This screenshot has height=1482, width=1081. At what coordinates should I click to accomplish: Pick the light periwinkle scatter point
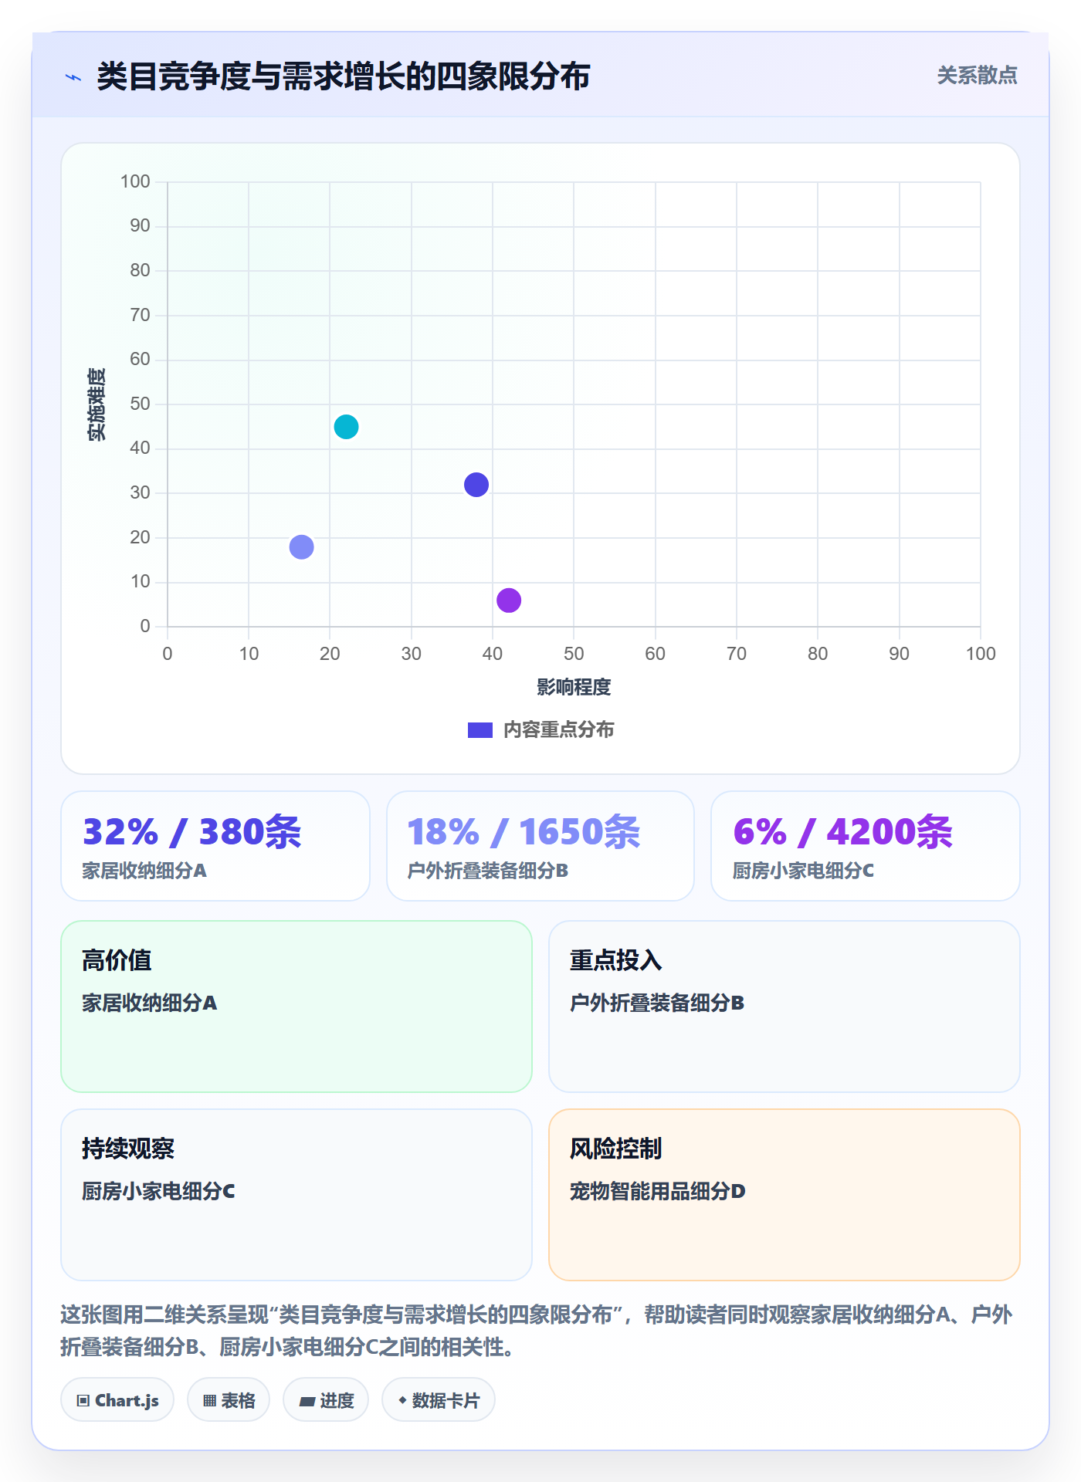click(x=301, y=547)
